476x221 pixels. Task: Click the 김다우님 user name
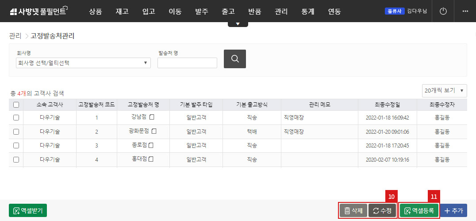click(x=417, y=11)
